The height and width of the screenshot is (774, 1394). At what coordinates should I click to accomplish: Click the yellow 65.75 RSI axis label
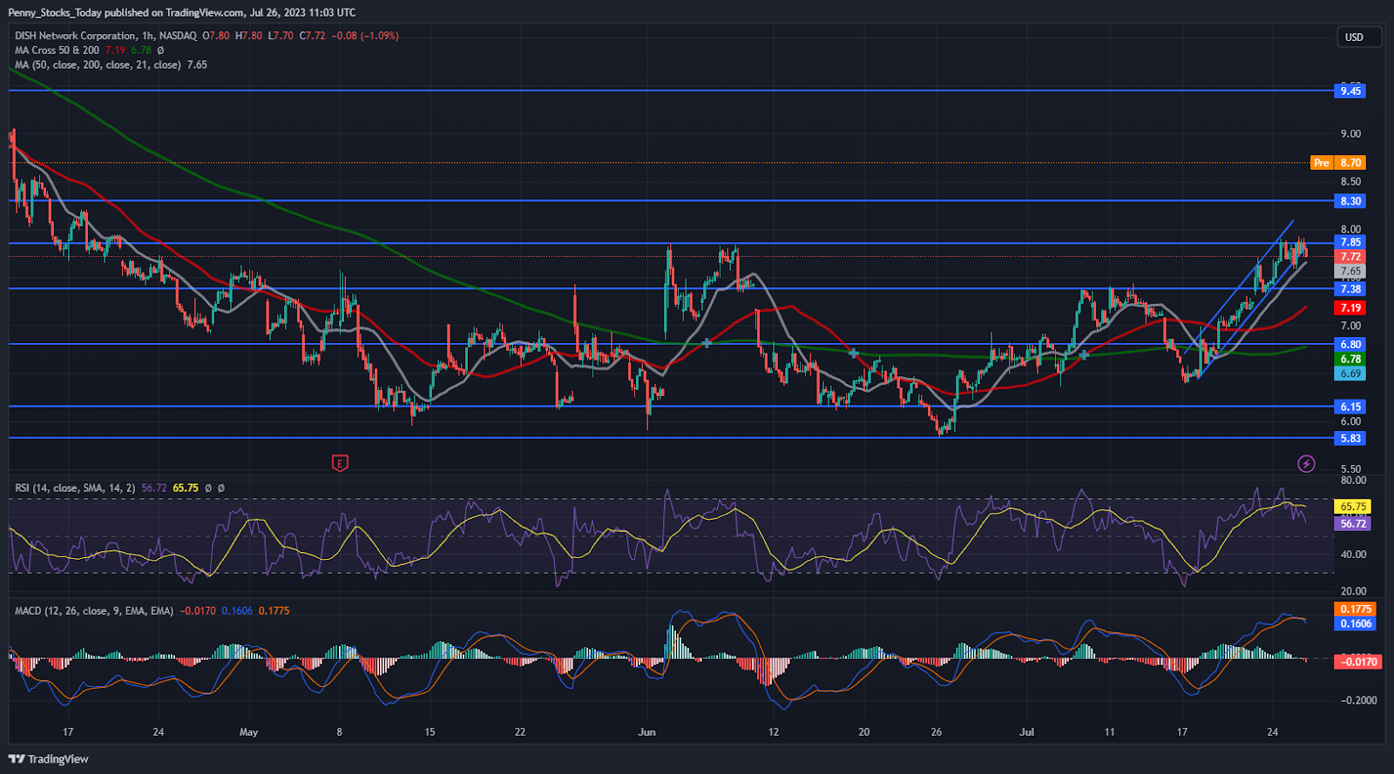1353,507
